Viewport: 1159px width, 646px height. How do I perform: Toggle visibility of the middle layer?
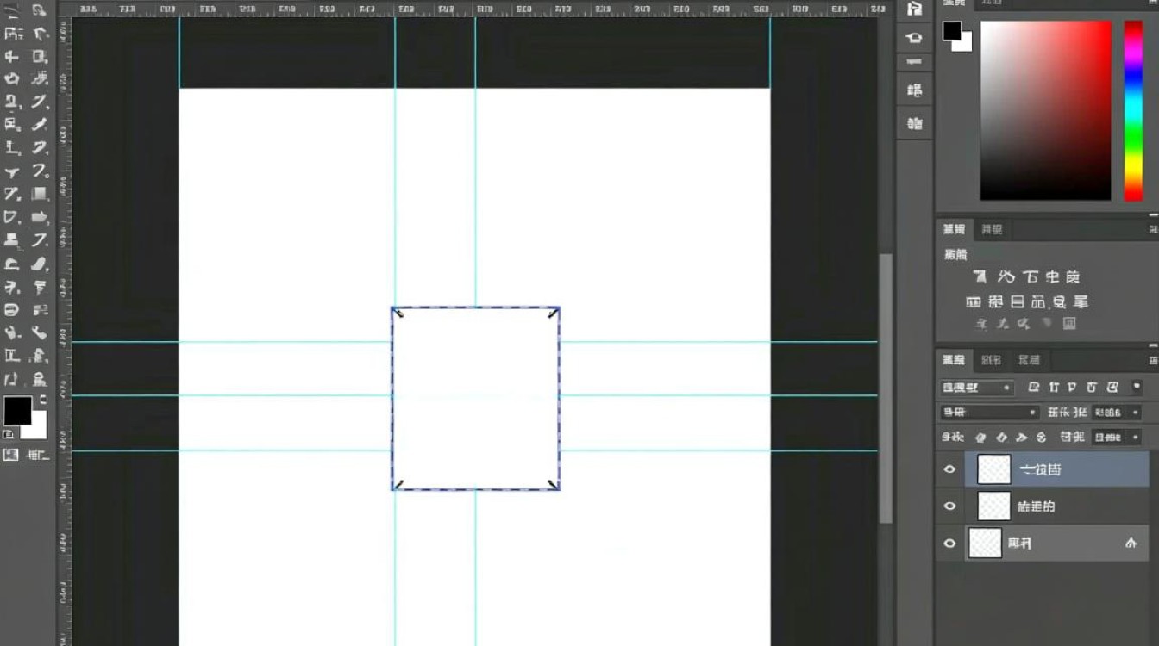(950, 506)
